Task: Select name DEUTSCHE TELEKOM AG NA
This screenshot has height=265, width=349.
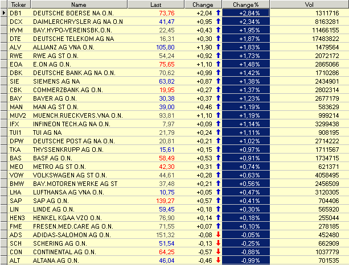Action: point(73,39)
